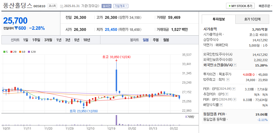Click the blue down triangle by 전일대비
Image resolution: width=274 pixels, height=133 pixels.
coord(16,28)
